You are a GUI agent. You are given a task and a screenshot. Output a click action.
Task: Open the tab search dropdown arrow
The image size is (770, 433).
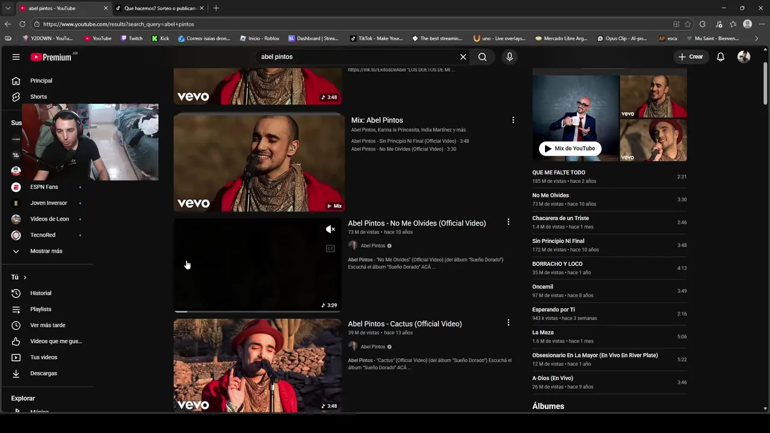(x=7, y=8)
